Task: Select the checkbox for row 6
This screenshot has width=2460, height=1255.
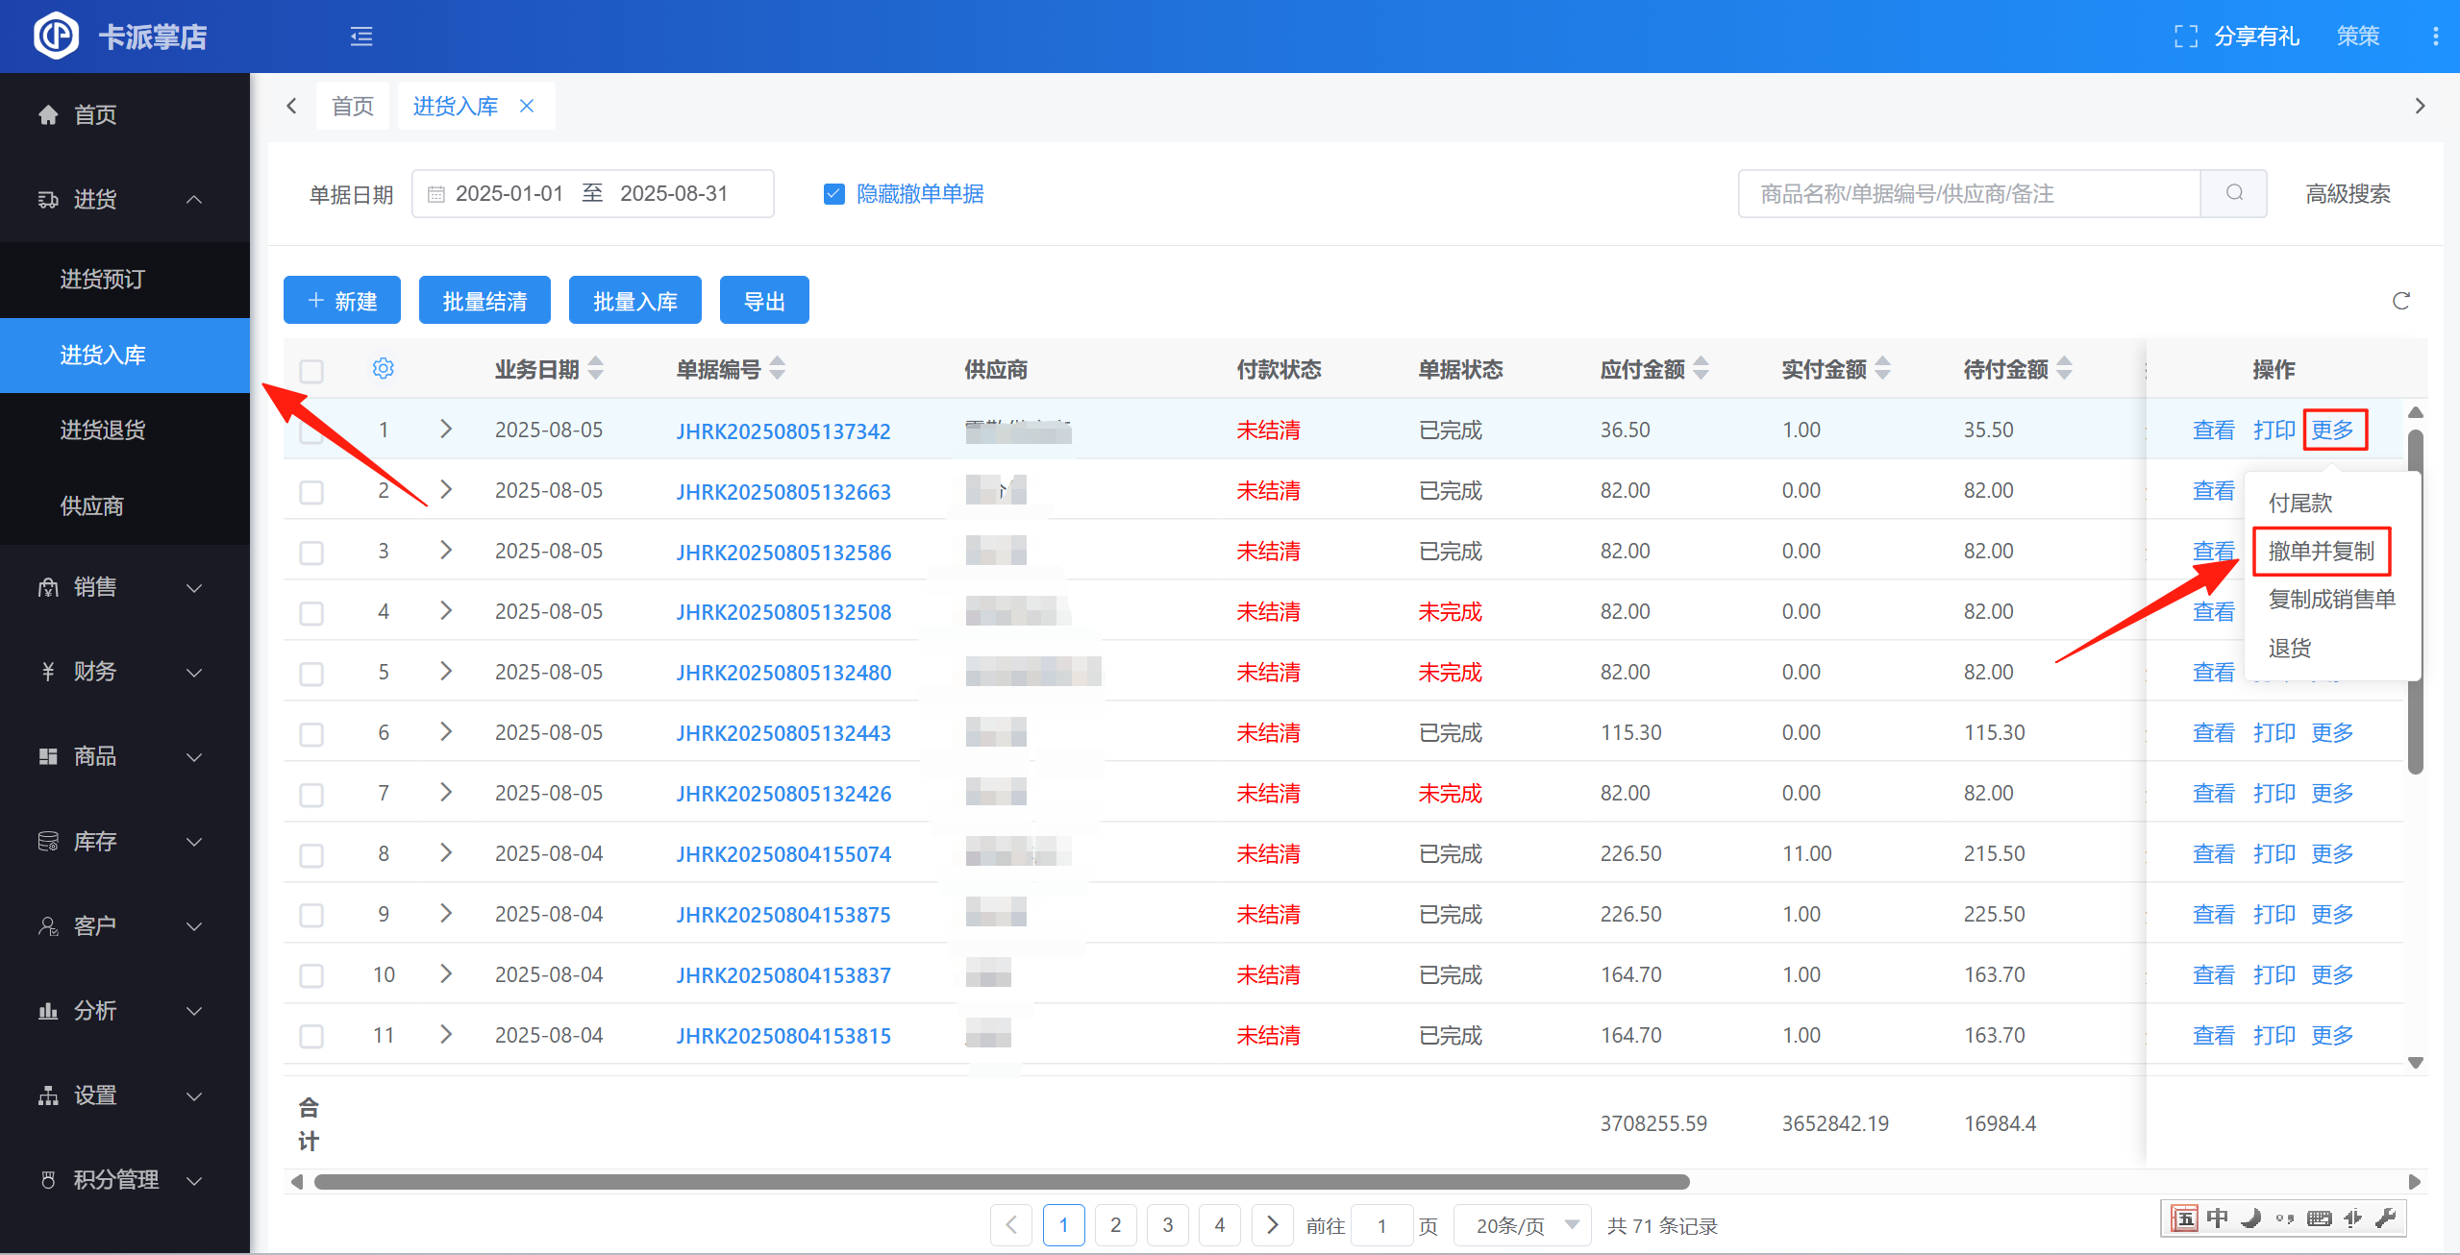Action: point(311,734)
